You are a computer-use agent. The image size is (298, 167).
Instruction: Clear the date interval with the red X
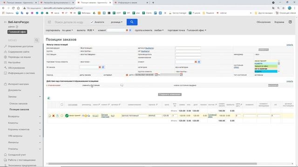pyautogui.click(x=127, y=75)
